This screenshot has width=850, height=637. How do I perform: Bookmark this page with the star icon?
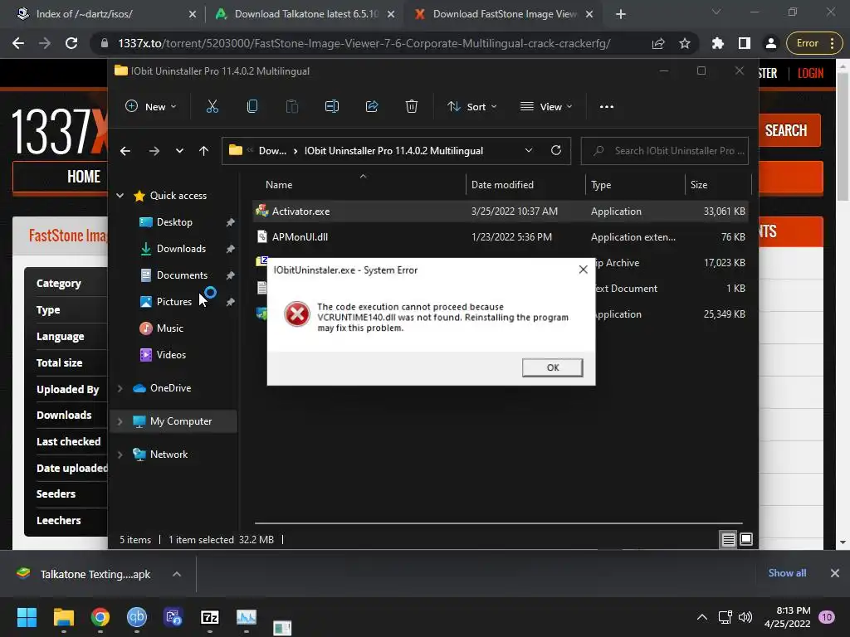pos(685,43)
